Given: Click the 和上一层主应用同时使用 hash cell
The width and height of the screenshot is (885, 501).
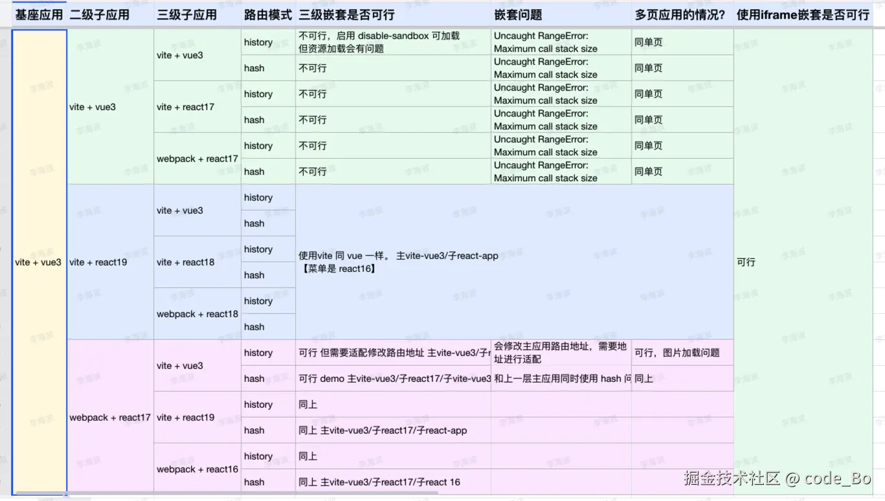Looking at the screenshot, I should point(561,379).
